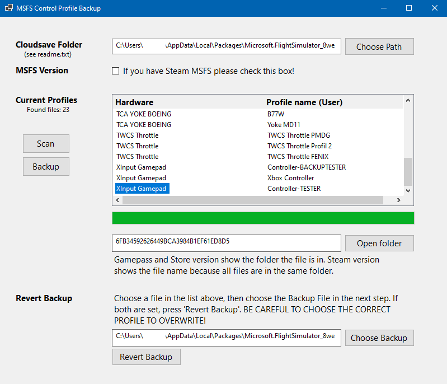The image size is (447, 384).
Task: Click the Choose Backup button
Action: [379, 338]
